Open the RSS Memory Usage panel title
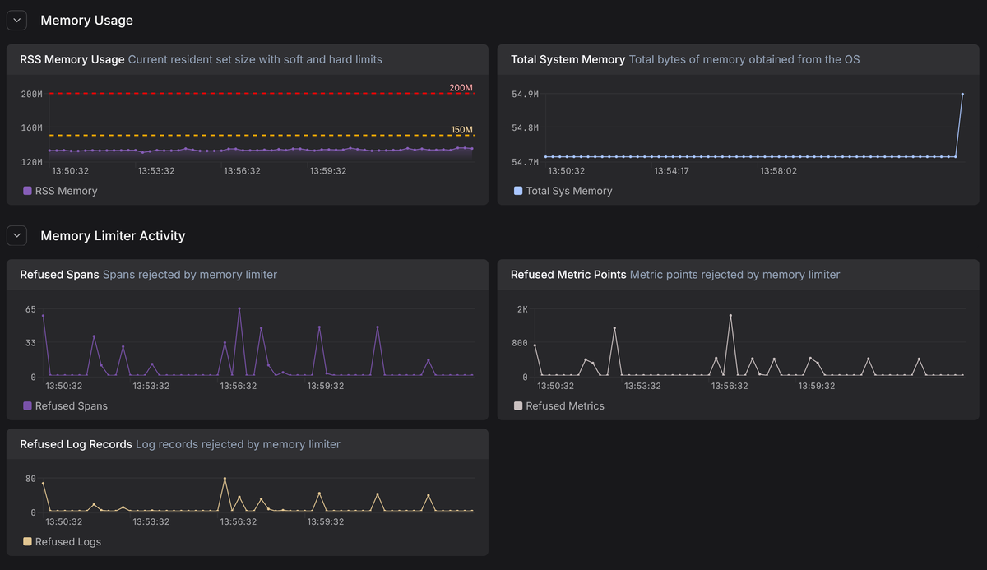The width and height of the screenshot is (987, 570). coord(72,59)
